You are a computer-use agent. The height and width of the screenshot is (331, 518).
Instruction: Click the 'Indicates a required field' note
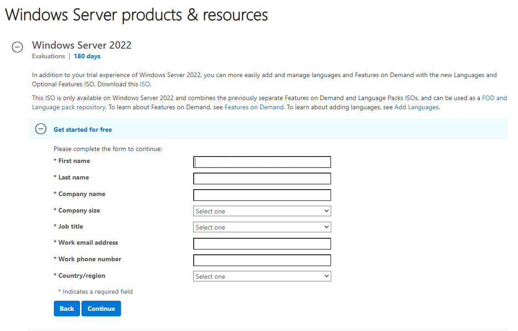96,292
